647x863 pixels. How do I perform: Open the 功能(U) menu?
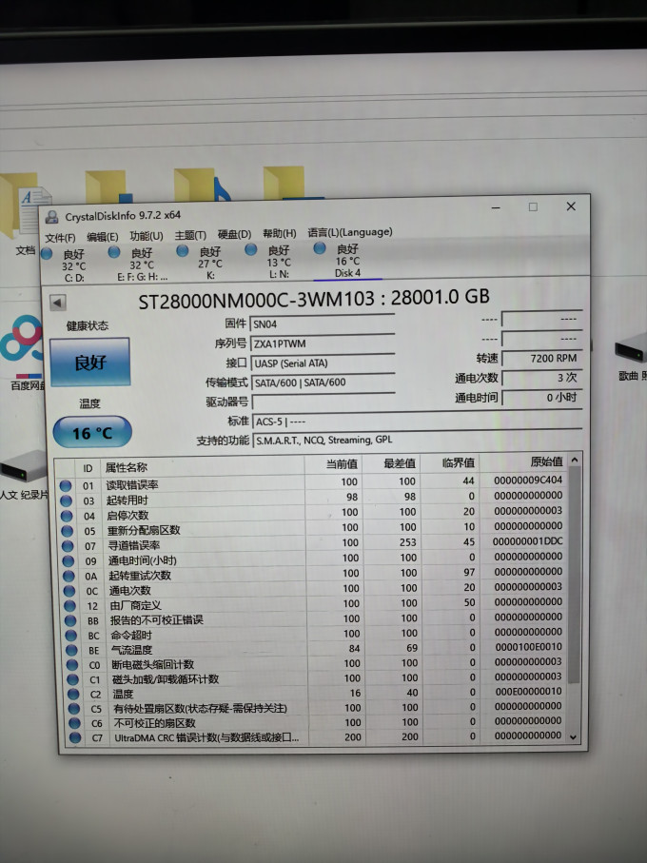147,236
